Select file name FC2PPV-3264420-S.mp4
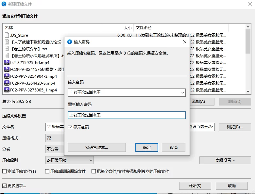255x194 pixels. [33, 83]
